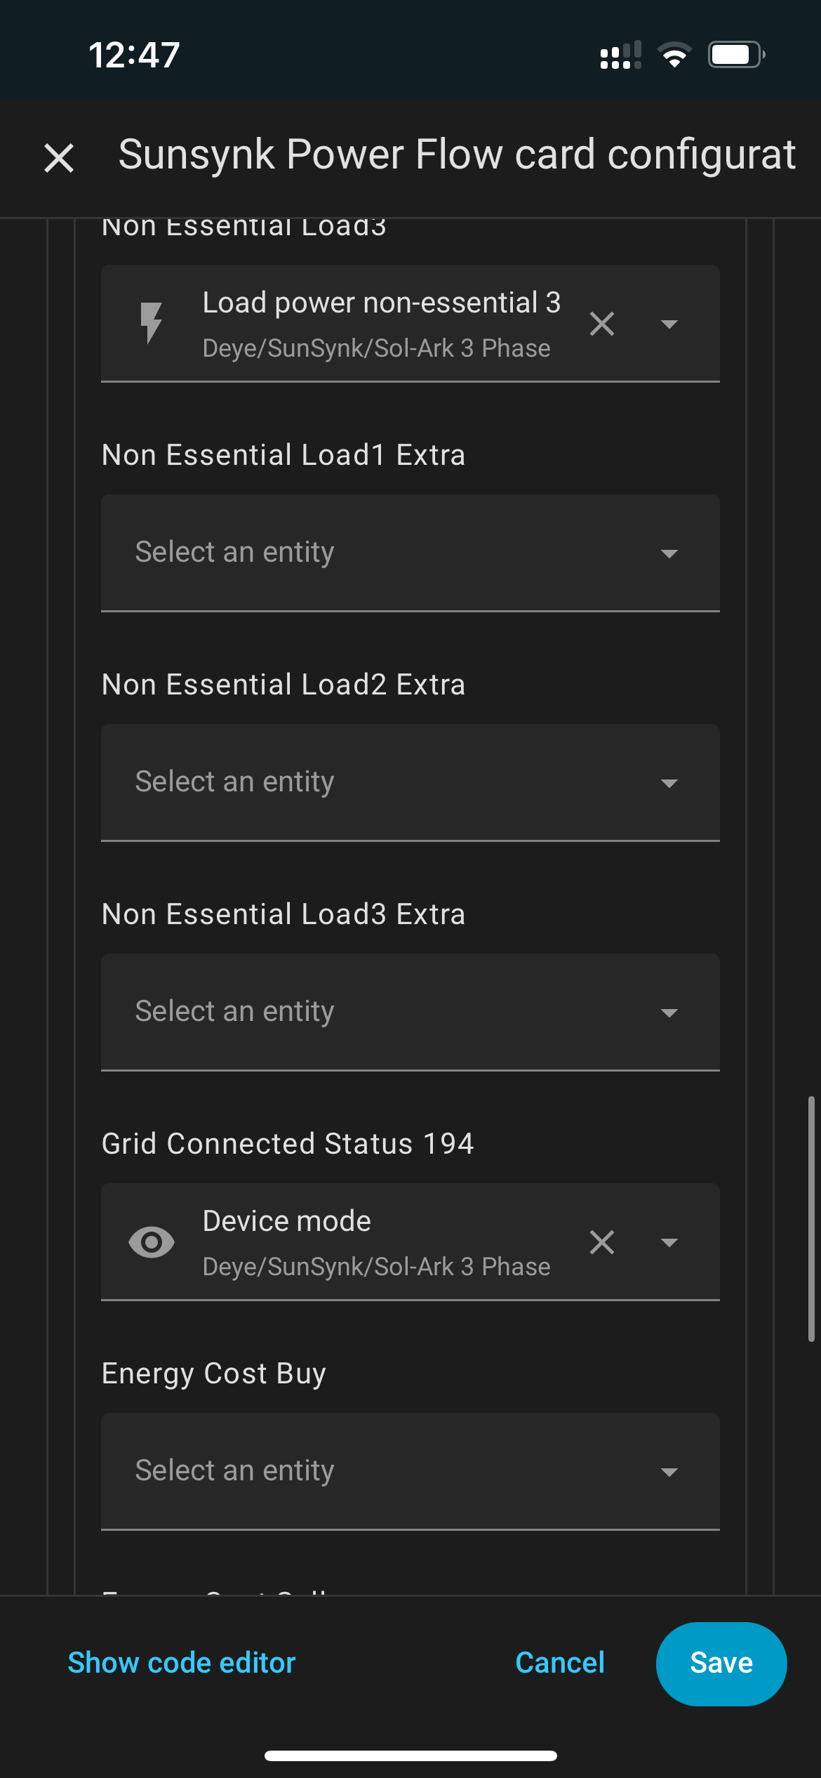821x1778 pixels.
Task: Click the Device mode entity text
Action: [286, 1221]
